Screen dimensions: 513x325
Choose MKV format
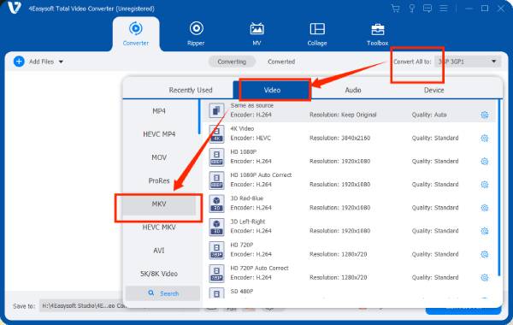point(159,204)
